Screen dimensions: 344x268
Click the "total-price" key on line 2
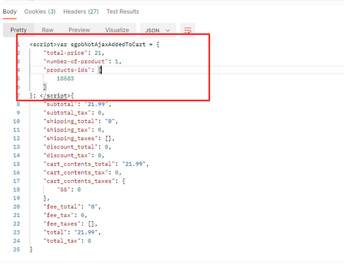click(65, 53)
